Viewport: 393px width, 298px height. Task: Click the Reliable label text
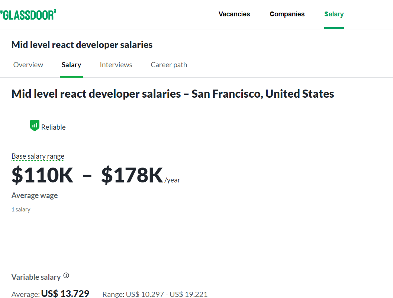click(54, 127)
